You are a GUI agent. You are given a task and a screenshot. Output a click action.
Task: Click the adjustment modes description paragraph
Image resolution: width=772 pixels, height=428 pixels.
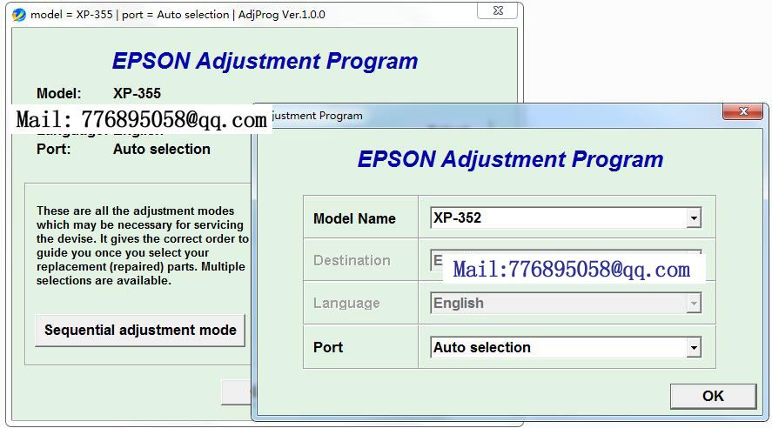142,245
